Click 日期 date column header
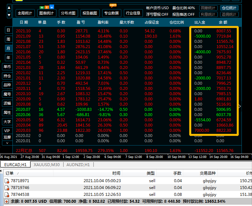 click(24, 22)
